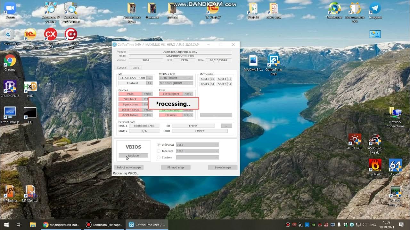Select the hidemy.name VPN icon
Screen dimensions: 410x230
[x=355, y=12]
